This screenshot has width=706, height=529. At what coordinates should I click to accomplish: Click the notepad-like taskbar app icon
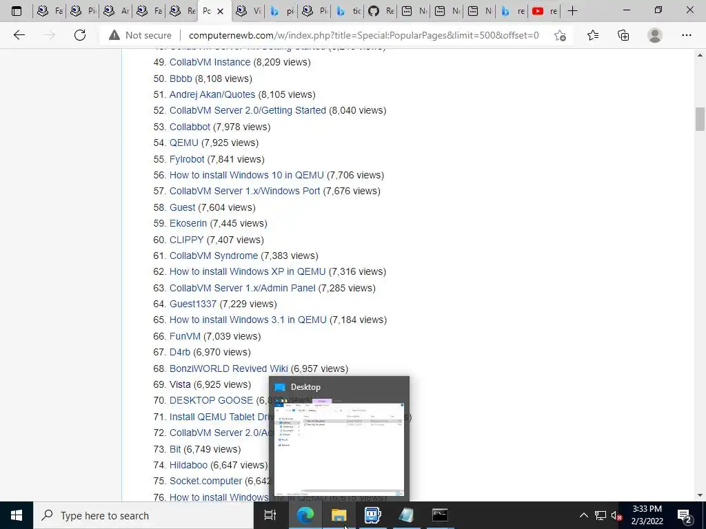coord(406,515)
